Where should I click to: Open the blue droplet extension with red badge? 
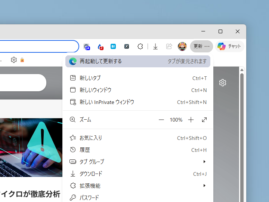click(x=100, y=46)
